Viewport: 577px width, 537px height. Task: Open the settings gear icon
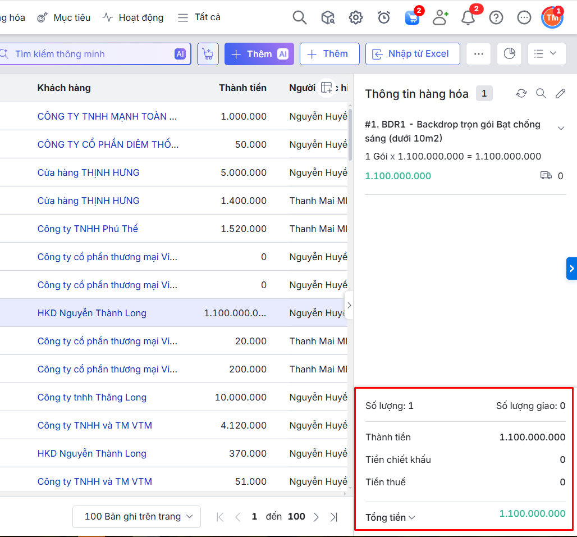[356, 17]
